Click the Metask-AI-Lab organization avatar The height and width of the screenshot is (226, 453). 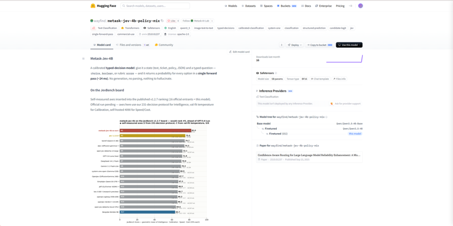[192, 21]
